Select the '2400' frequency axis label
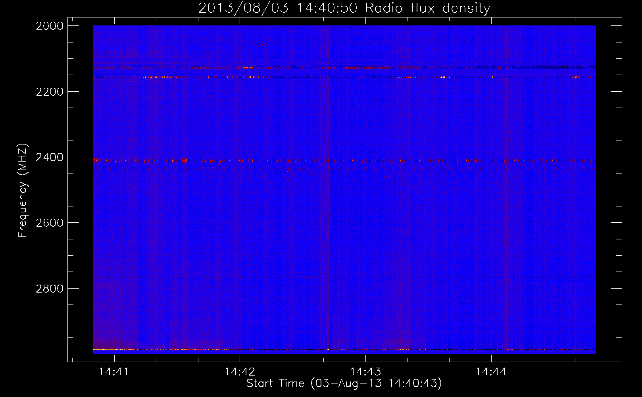 coord(50,157)
